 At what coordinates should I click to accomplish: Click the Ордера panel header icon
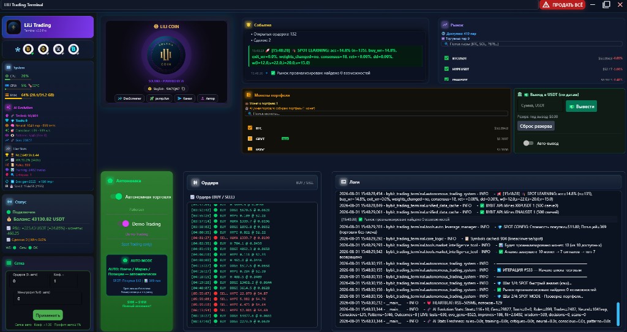tap(195, 183)
